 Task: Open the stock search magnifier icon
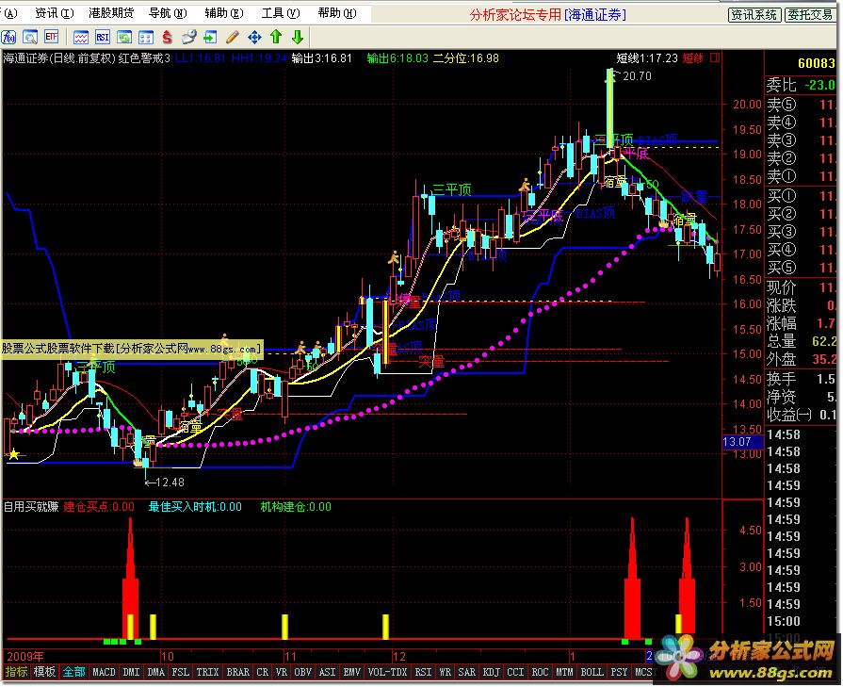click(x=30, y=37)
